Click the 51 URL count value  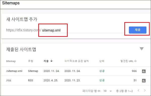pyautogui.click(x=135, y=80)
